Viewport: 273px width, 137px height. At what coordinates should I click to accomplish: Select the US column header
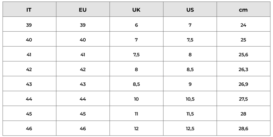click(x=190, y=9)
